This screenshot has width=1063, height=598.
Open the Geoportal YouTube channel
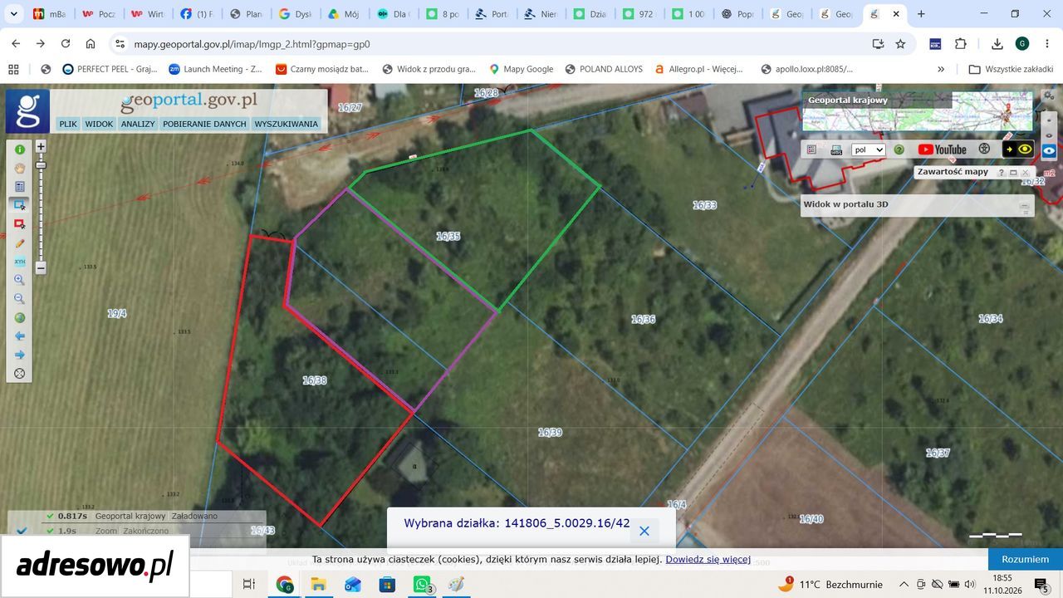(x=942, y=149)
